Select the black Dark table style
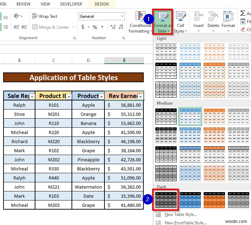This screenshot has height=225, width=251. tap(166, 200)
